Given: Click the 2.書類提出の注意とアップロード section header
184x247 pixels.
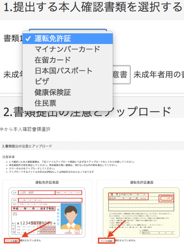Looking at the screenshot, I should tap(27, 146).
